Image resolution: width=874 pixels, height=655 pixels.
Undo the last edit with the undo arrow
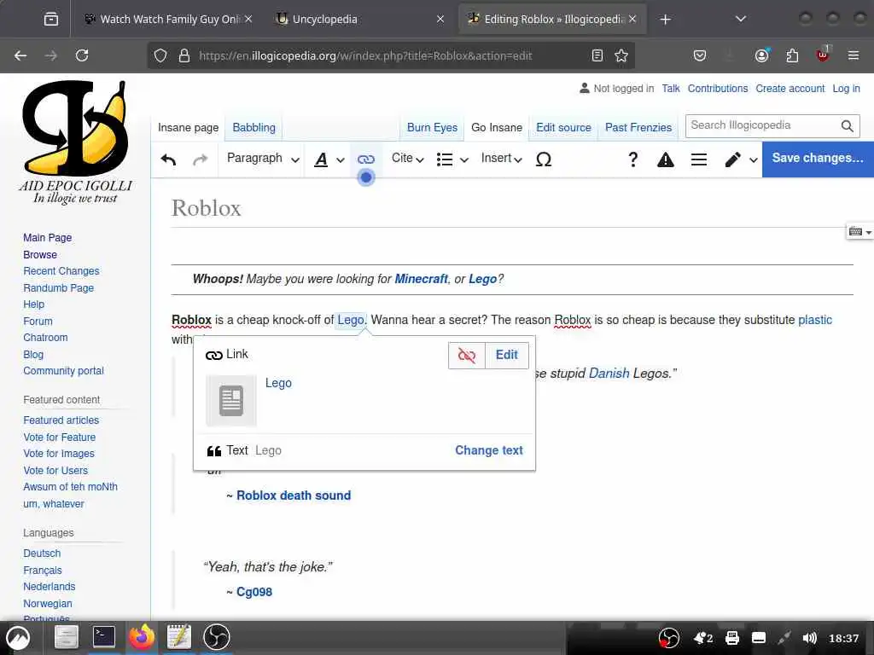tap(168, 159)
